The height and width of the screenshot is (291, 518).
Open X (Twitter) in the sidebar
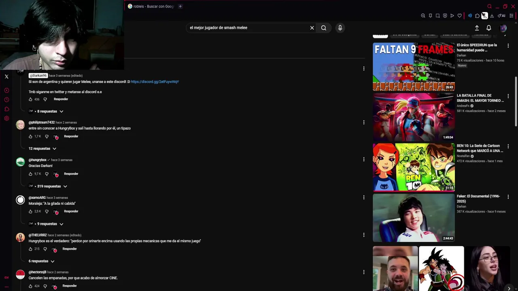click(6, 76)
